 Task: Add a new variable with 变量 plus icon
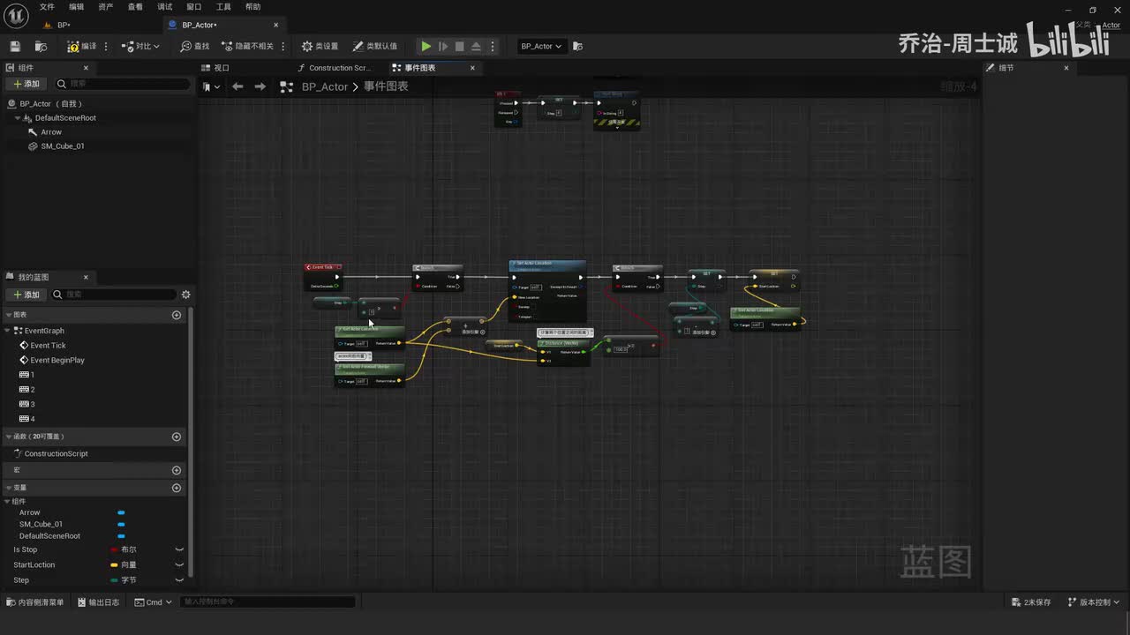pyautogui.click(x=177, y=488)
